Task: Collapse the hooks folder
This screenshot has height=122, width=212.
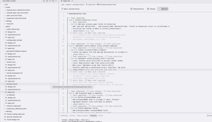Action: pos(4,7)
